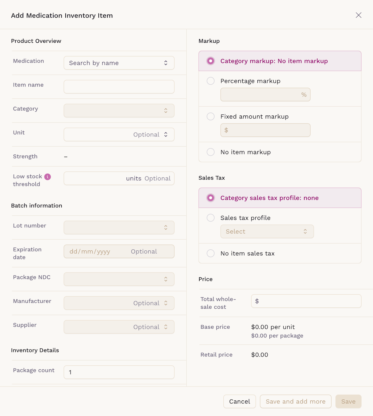Click the Cancel button
This screenshot has height=416, width=373.
click(239, 401)
